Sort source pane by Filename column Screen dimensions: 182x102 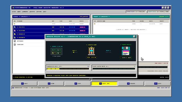(x=20, y=21)
